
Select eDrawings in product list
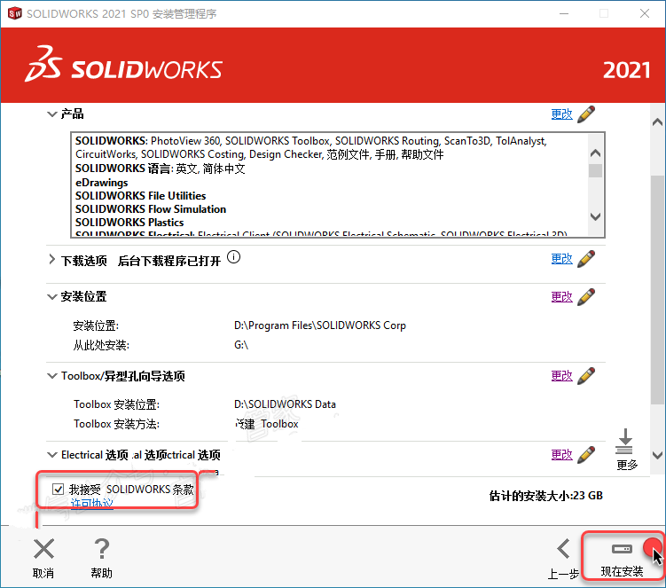point(101,183)
